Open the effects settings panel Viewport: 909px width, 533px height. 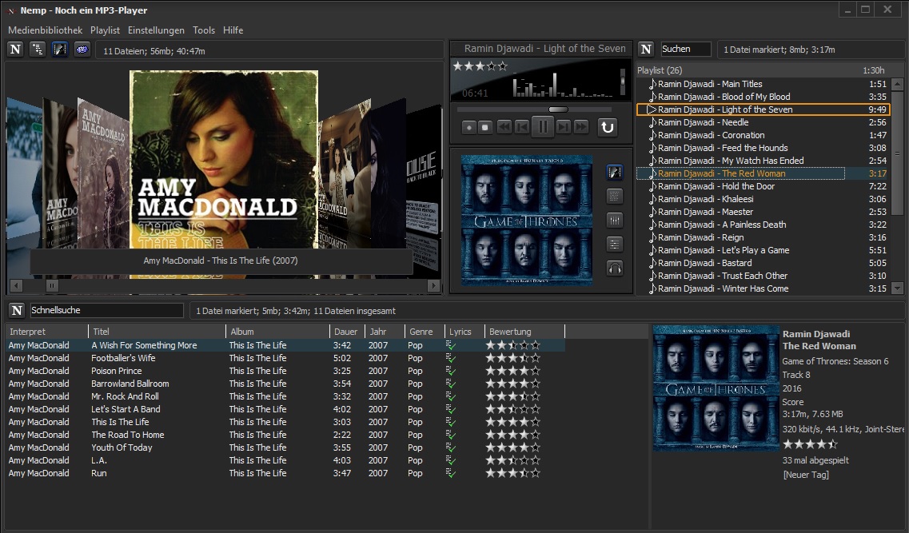[615, 245]
